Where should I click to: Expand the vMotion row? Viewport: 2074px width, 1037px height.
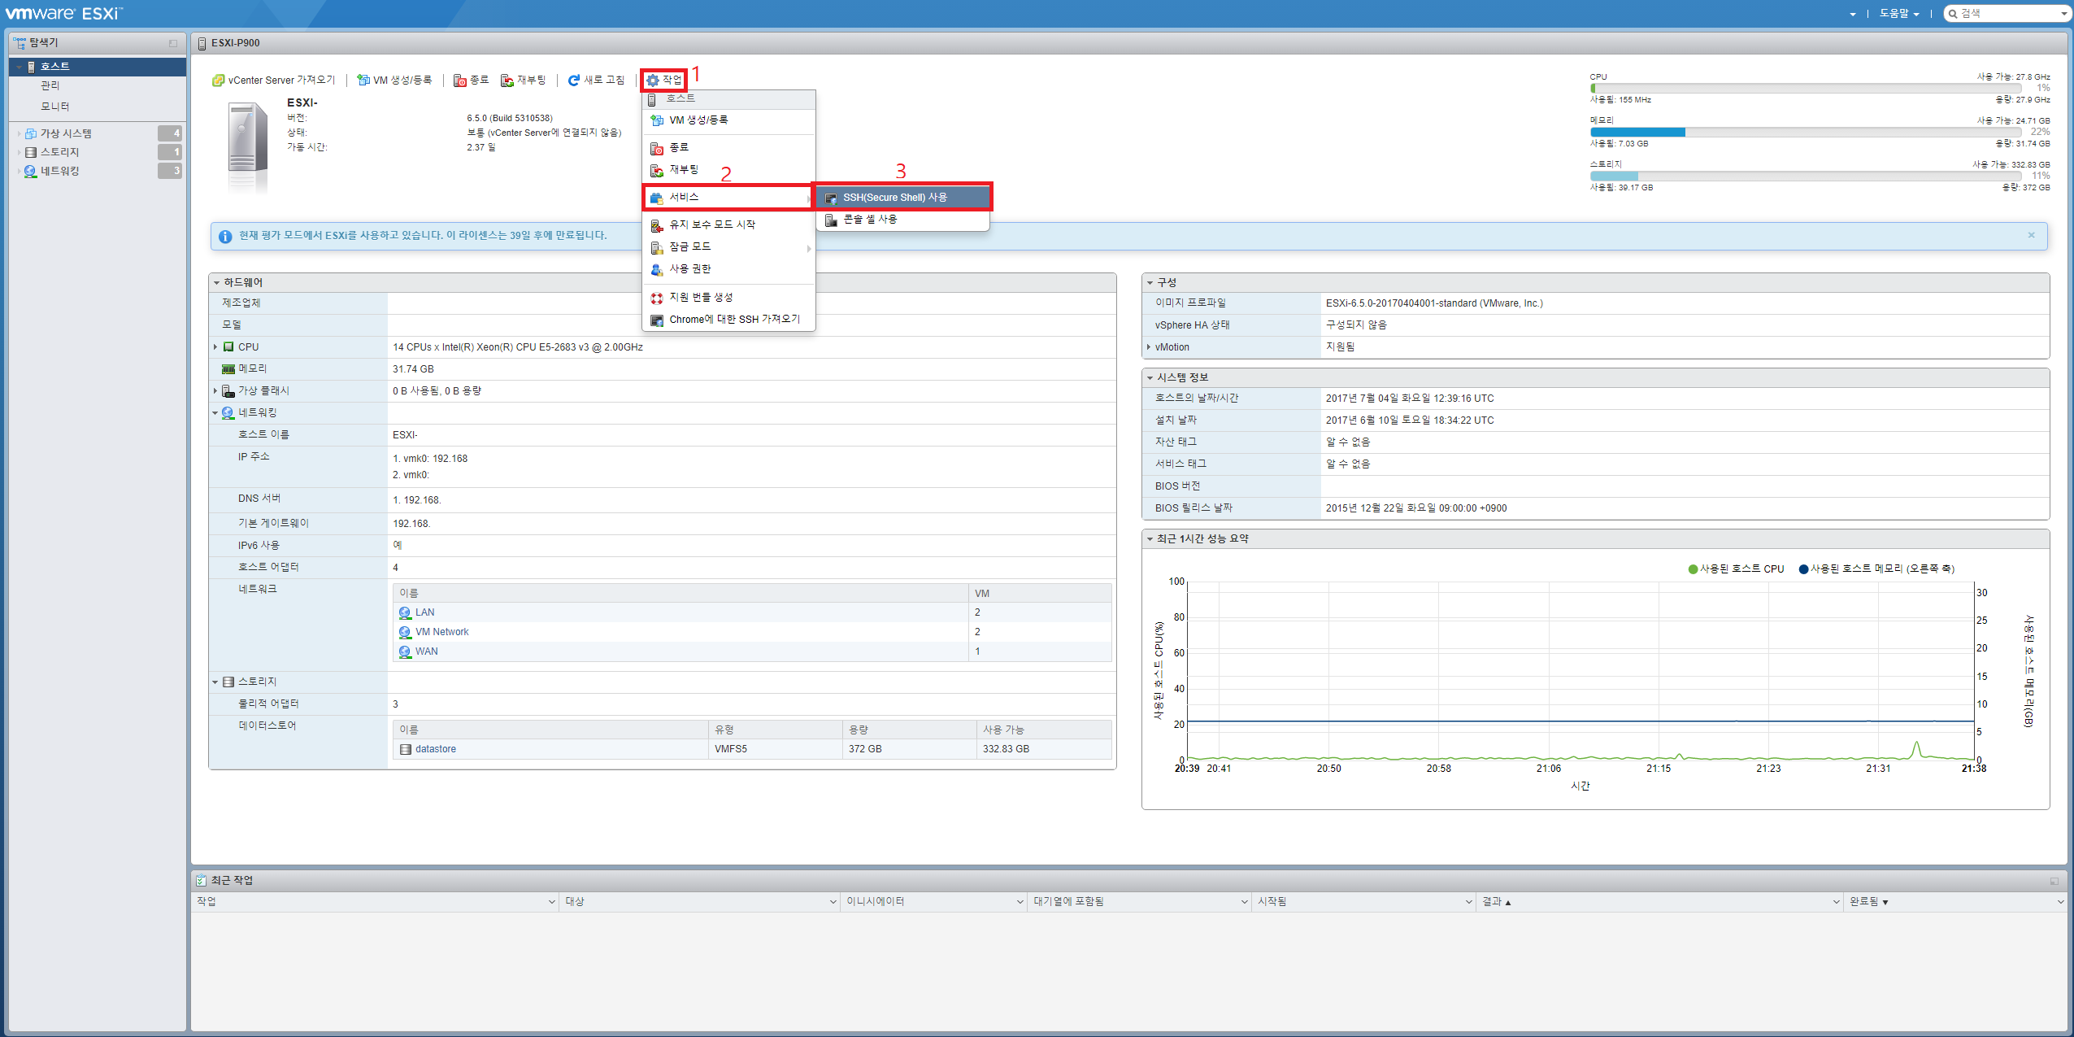point(1149,347)
